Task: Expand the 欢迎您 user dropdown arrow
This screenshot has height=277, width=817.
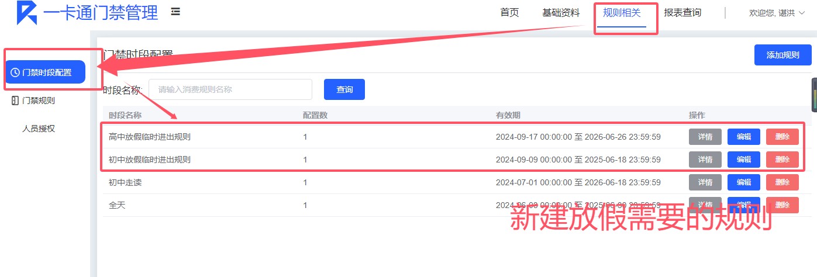Action: (801, 13)
